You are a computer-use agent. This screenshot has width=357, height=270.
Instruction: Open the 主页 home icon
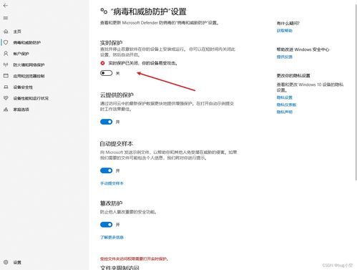[x=6, y=32]
